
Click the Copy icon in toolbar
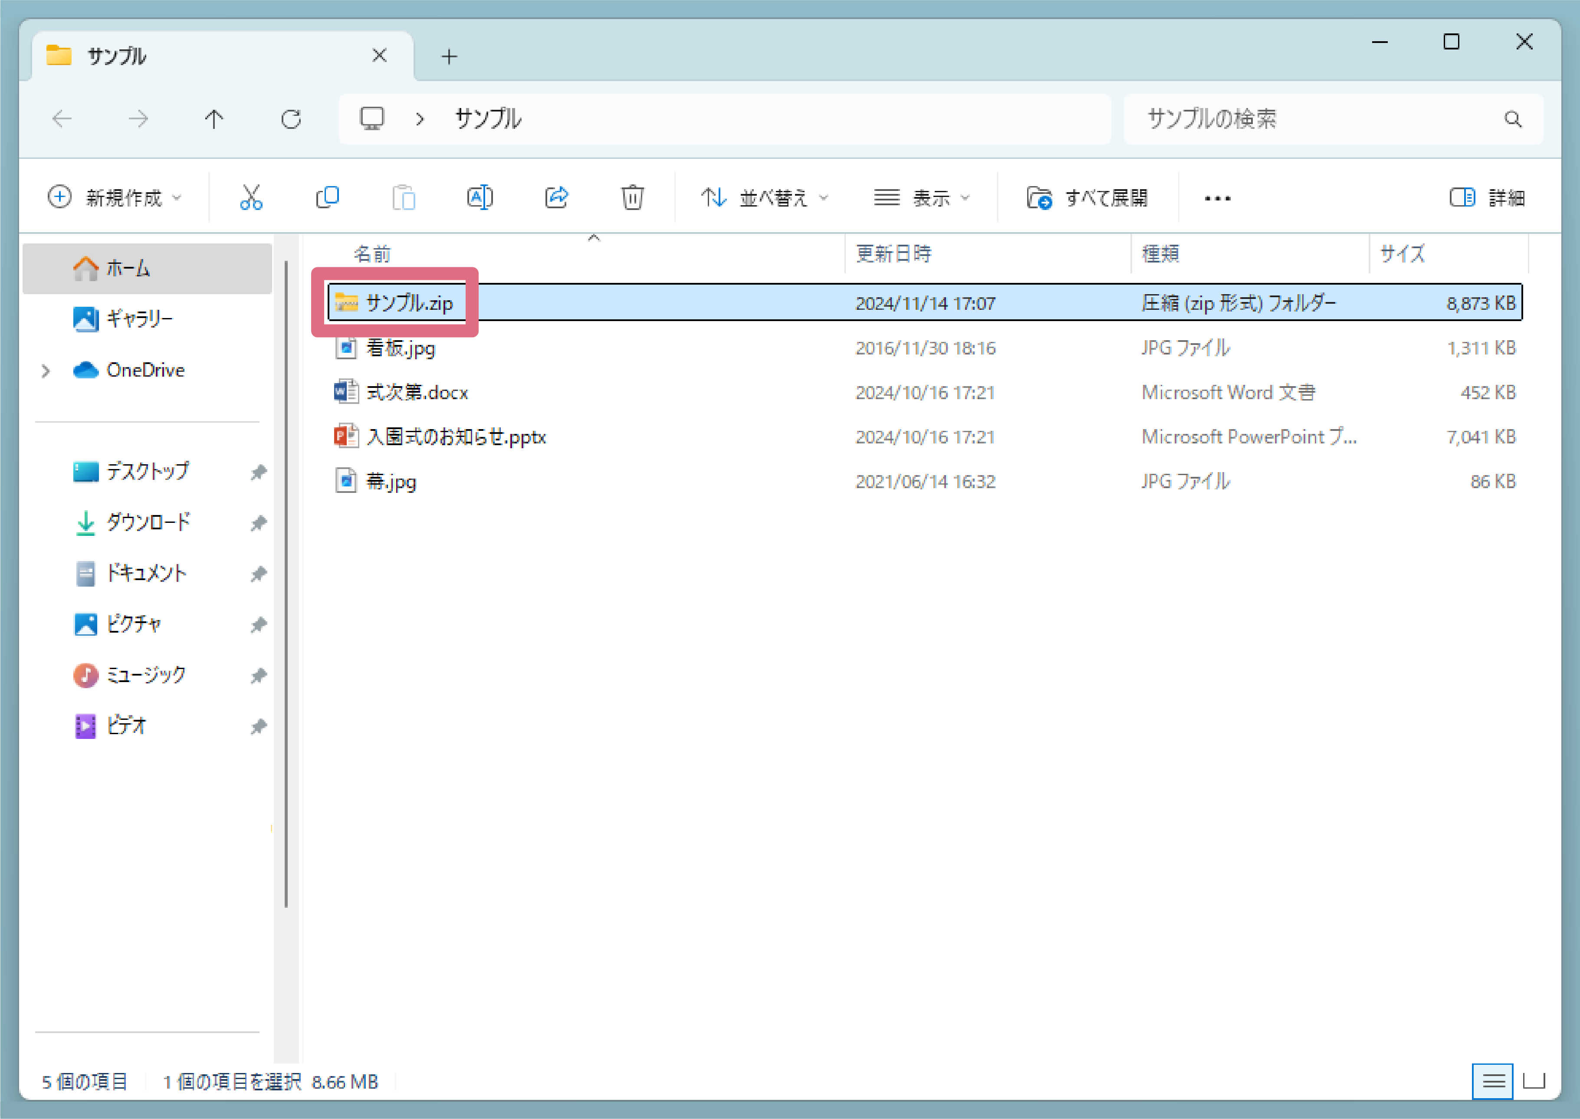327,198
